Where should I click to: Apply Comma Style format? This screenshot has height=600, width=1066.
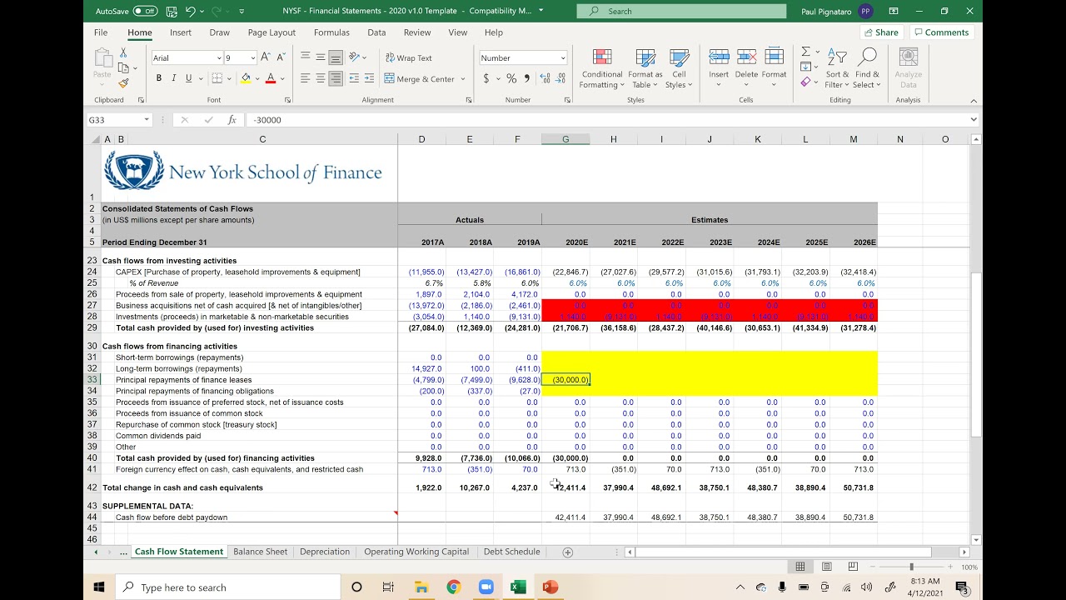[526, 78]
